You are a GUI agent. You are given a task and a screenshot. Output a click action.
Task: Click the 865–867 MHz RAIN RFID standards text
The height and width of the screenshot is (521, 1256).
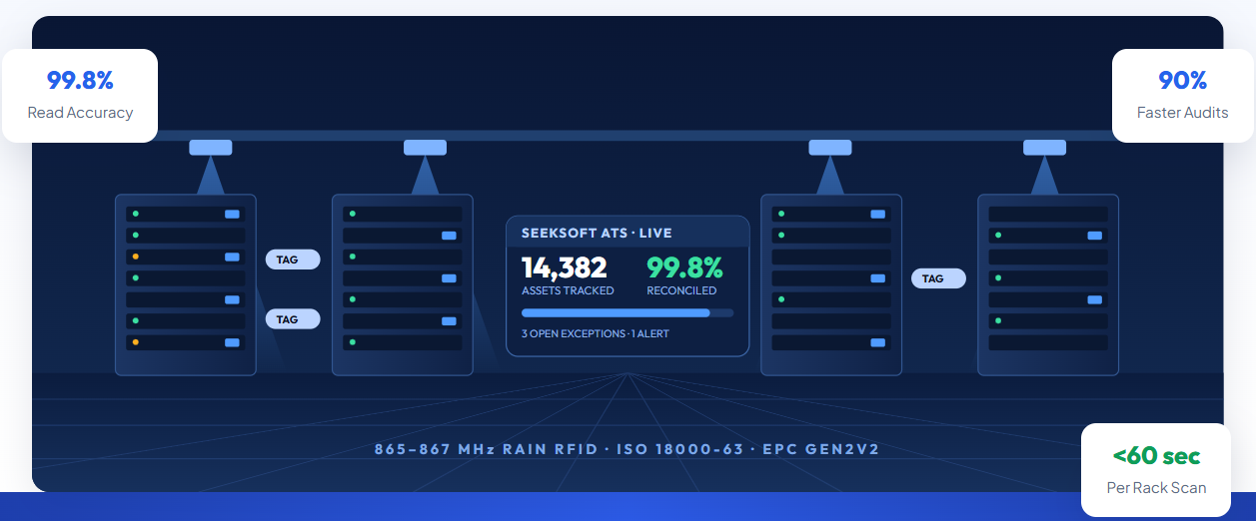[628, 449]
